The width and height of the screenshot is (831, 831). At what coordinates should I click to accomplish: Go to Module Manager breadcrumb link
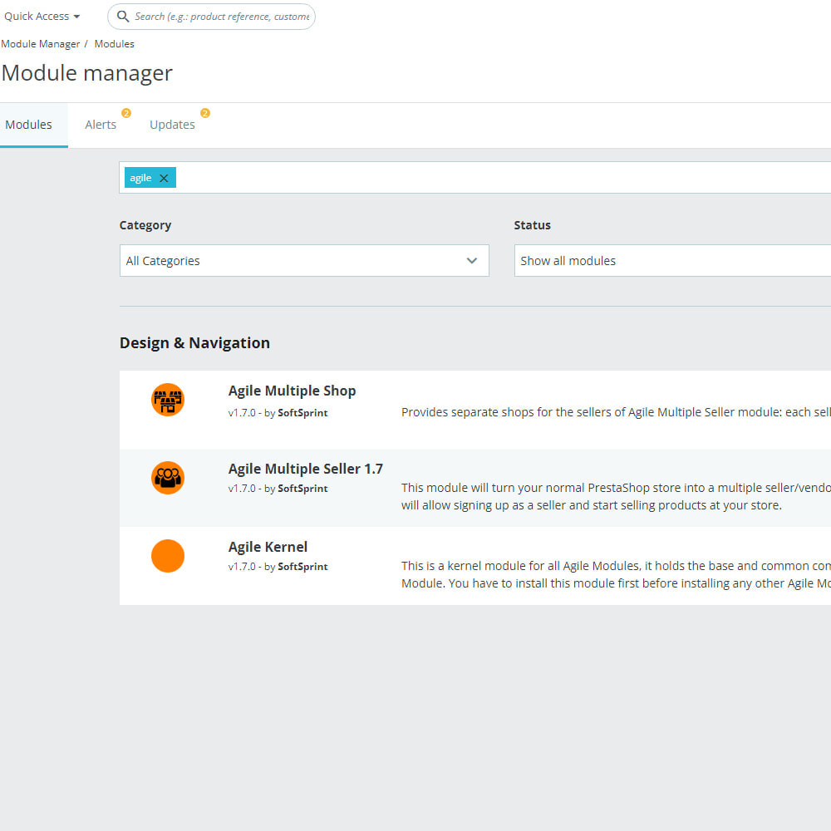[x=40, y=44]
